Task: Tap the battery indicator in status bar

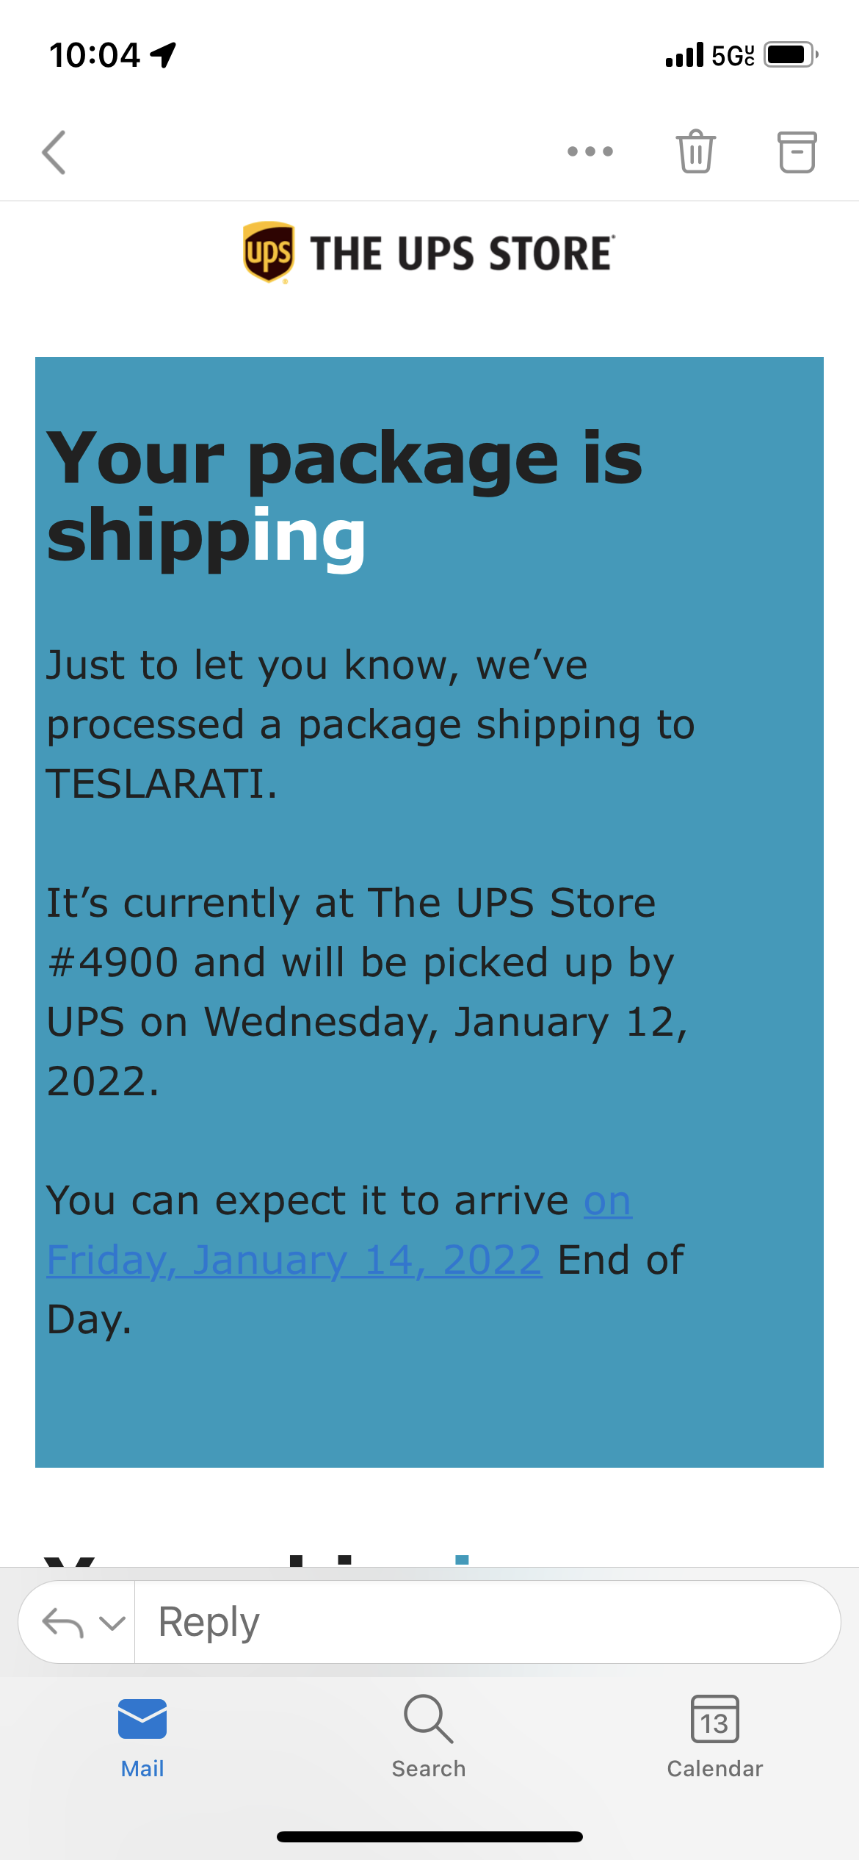Action: coord(791,55)
